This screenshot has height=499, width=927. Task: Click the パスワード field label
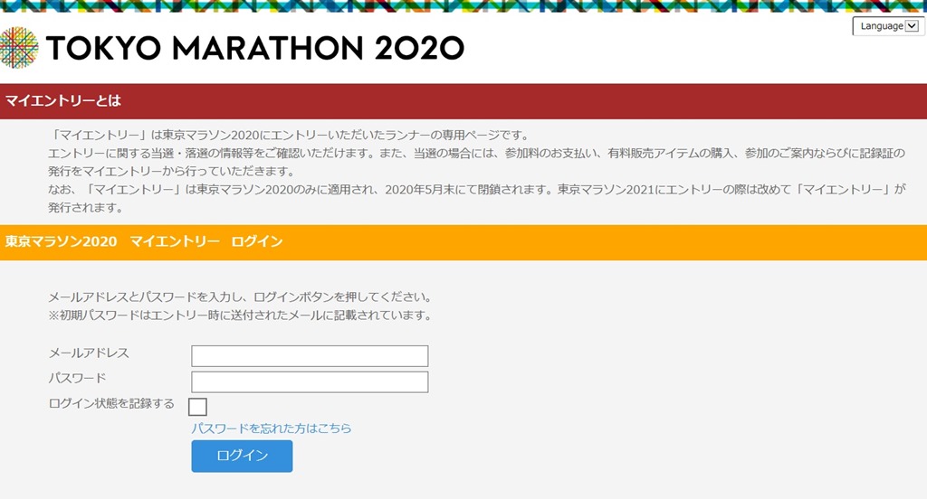(x=78, y=378)
